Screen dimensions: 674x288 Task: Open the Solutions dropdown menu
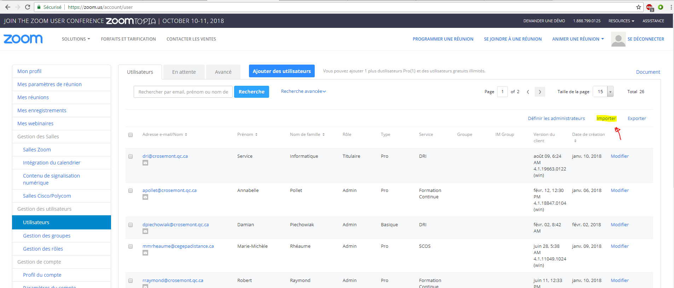pos(76,39)
